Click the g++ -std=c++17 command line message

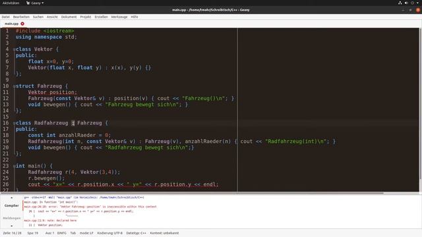coord(84,197)
